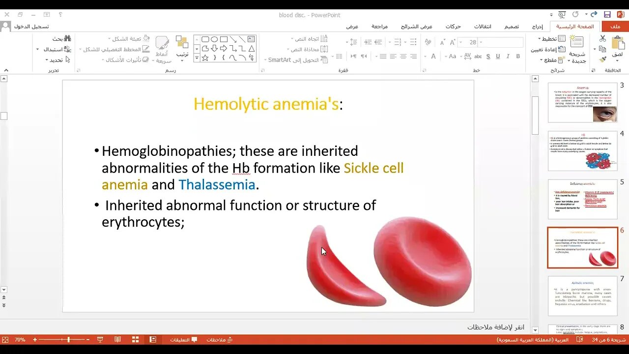Expand the shapes gallery with More arrow
The width and height of the screenshot is (629, 354).
click(x=197, y=58)
